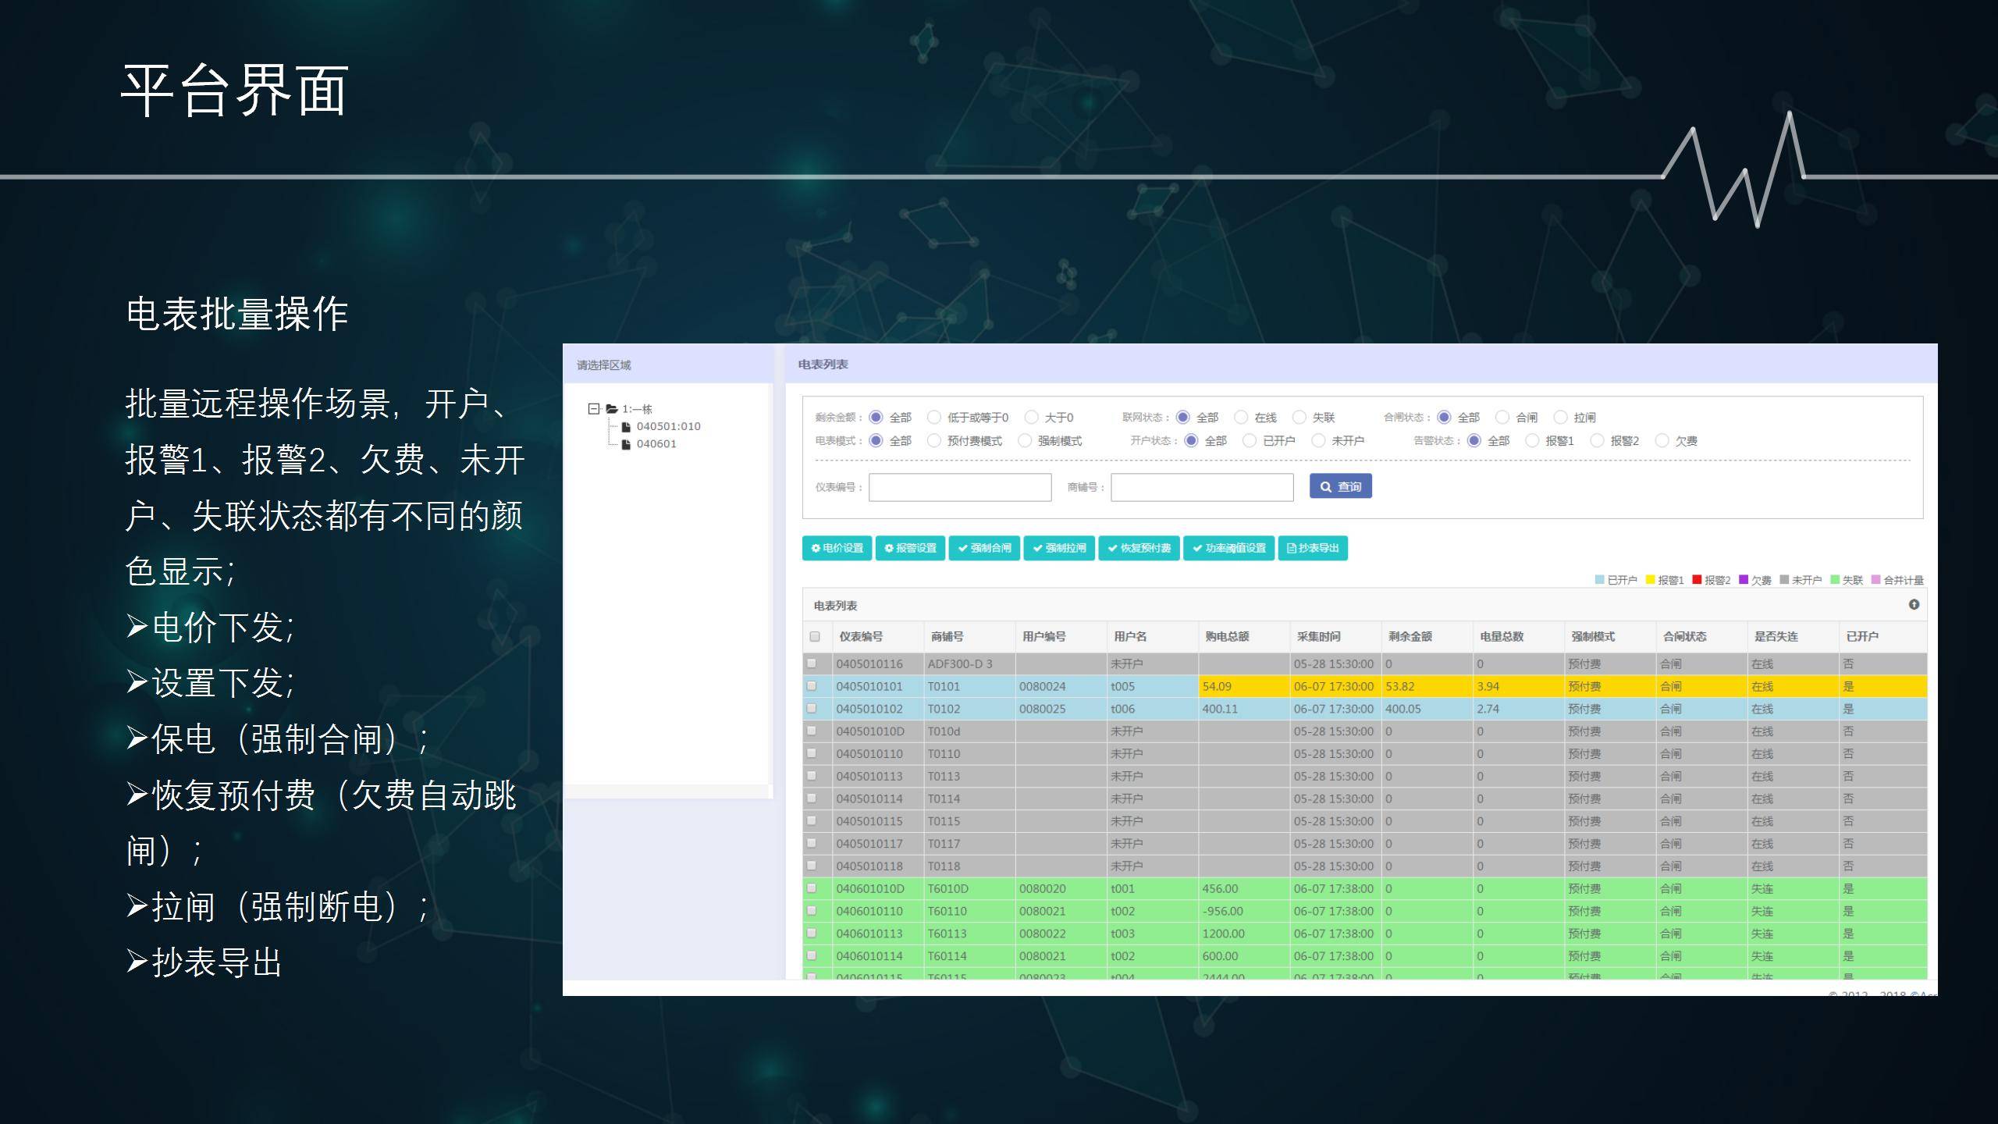
Task: Click 剩余金额 column header
Action: pyautogui.click(x=1410, y=637)
